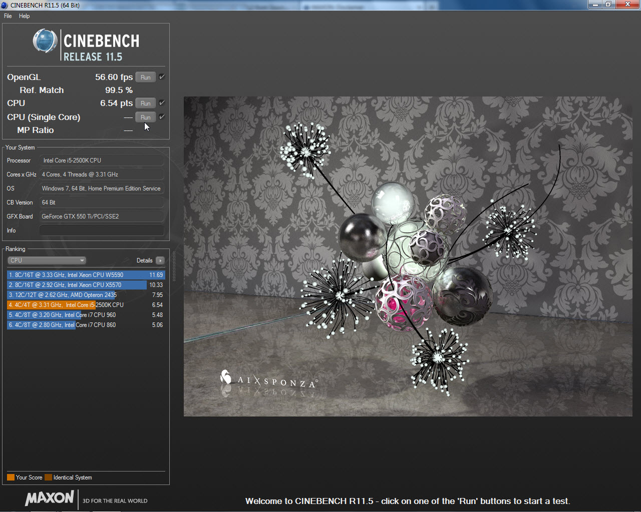Open the Help menu
The width and height of the screenshot is (641, 512).
tap(24, 16)
